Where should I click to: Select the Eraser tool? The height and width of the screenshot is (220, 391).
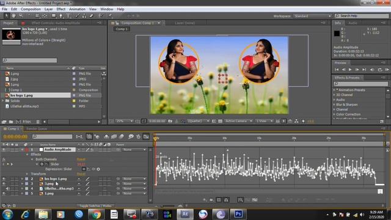(x=92, y=16)
